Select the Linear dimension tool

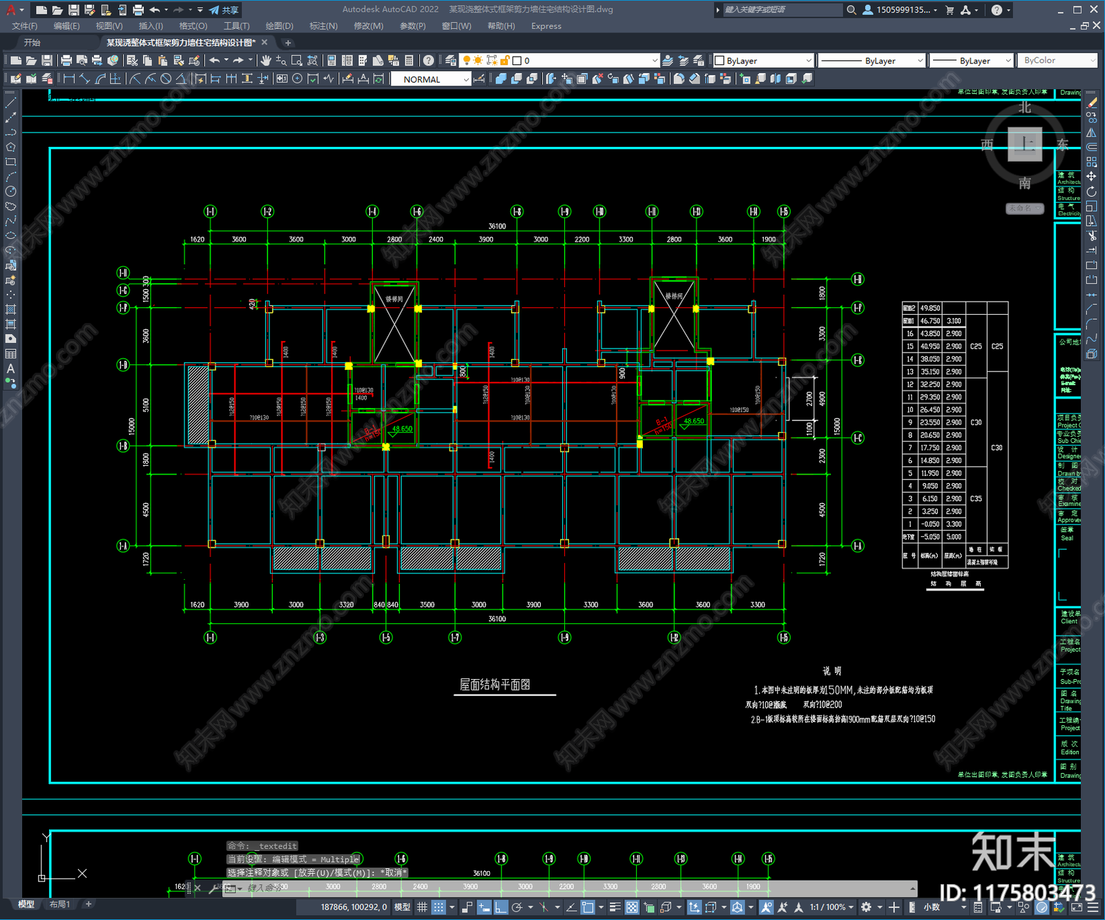(x=69, y=79)
